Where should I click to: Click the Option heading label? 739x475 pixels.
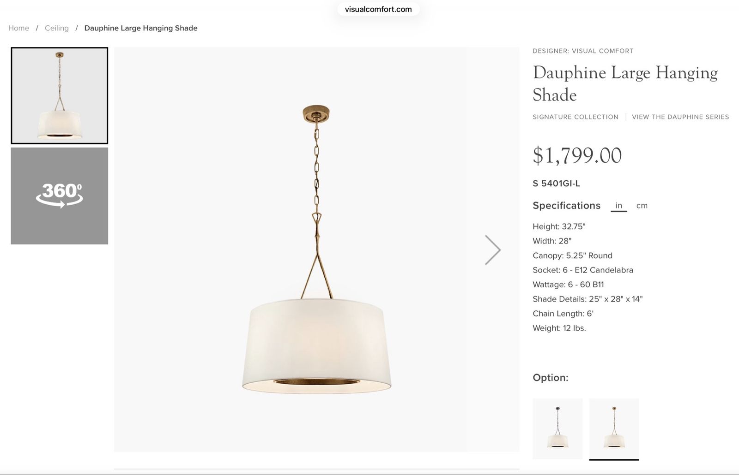(551, 378)
